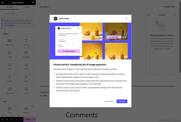Open the Learn More link
Screen dimensions: 181x122
[x=109, y=101]
